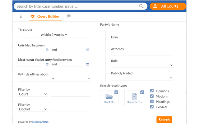Open docket entry start date calendar
199x124 pixels.
tap(47, 64)
